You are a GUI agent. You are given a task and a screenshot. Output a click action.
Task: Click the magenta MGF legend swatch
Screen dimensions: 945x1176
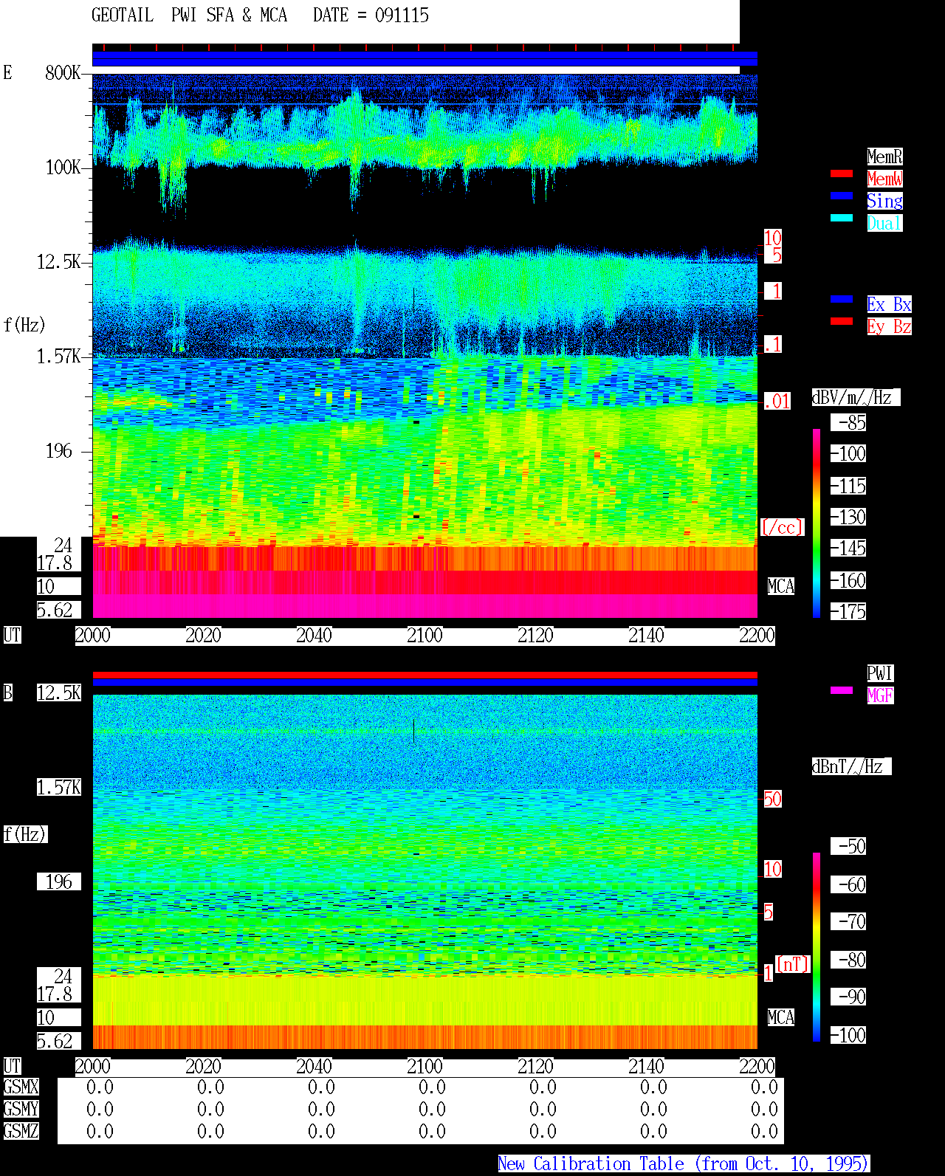842,691
